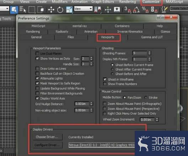Screen dimensions: 188x156
Task: Adjust the vertex dot Size spinner
Action: 91,59
